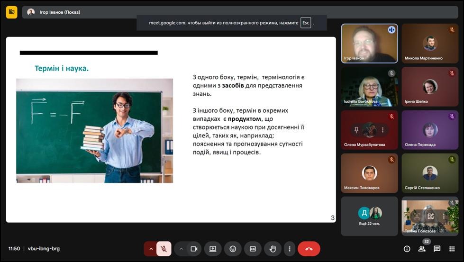Toggle the camera on or off
The height and width of the screenshot is (262, 464).
(x=194, y=249)
